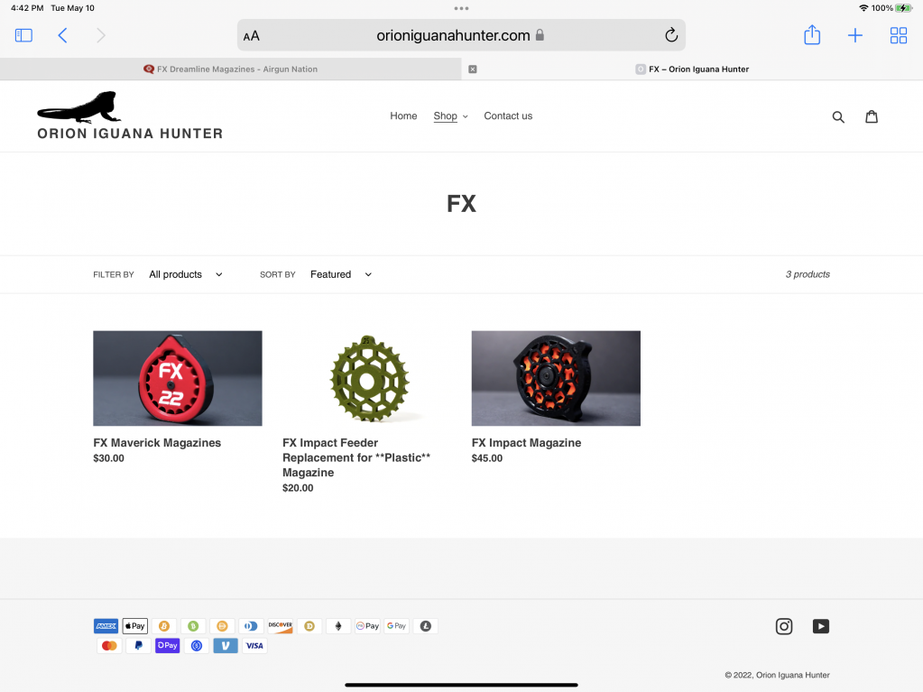The image size is (923, 692).
Task: Open the Safari sidebar panel
Action: click(23, 35)
